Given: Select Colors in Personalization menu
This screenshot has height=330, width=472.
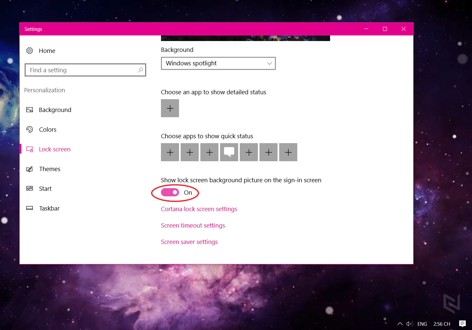Looking at the screenshot, I should click(x=48, y=130).
